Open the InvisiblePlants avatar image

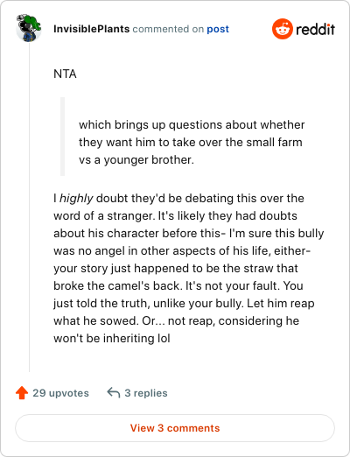point(29,28)
